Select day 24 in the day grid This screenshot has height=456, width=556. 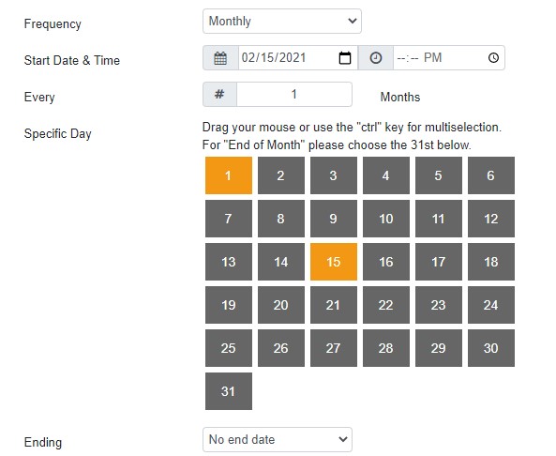pyautogui.click(x=490, y=305)
